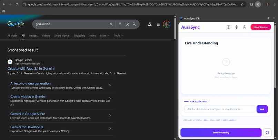Click the Start Processing button
The width and height of the screenshot is (278, 140).
[221, 132]
